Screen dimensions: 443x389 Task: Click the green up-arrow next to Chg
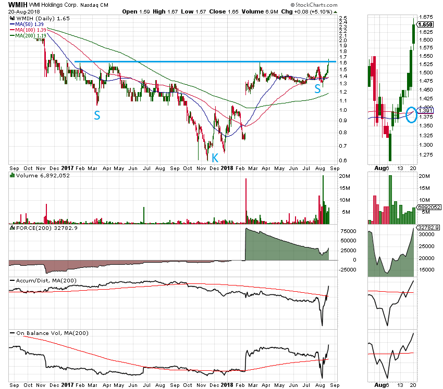[x=335, y=12]
